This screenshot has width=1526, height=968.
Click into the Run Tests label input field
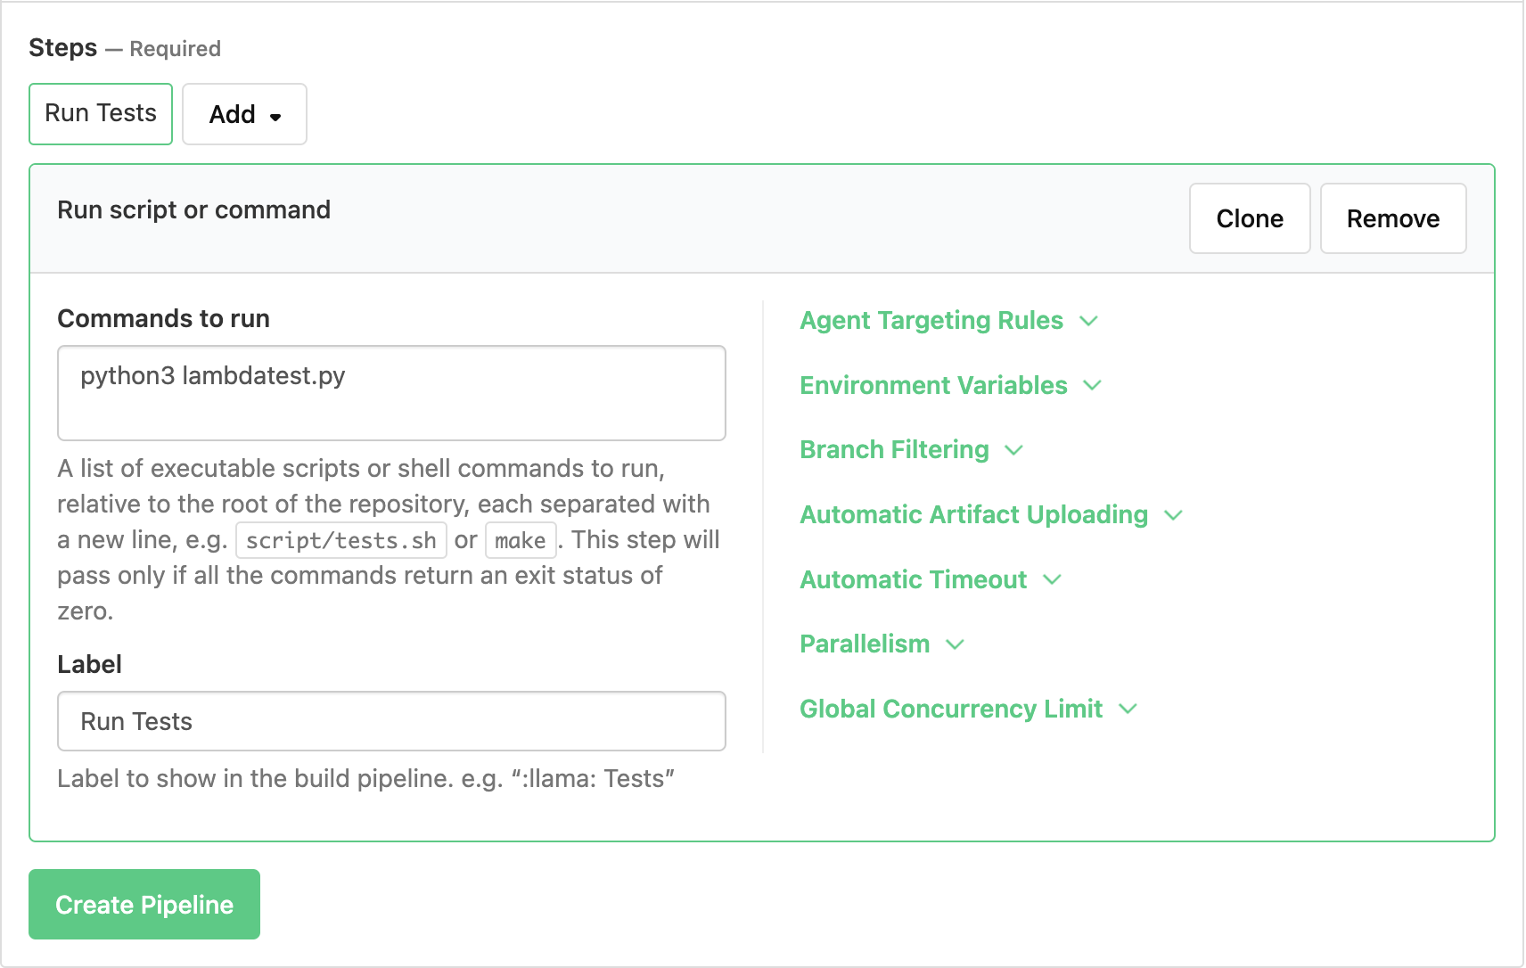(x=391, y=721)
